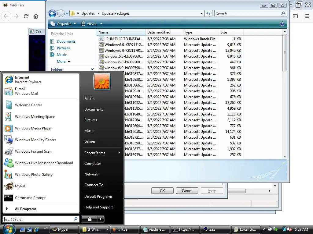Sort files by Size column

[x=231, y=32]
